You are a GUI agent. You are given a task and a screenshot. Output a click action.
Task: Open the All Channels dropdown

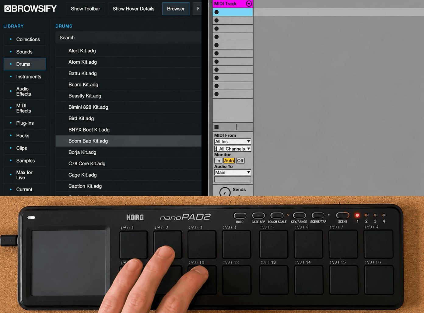233,149
